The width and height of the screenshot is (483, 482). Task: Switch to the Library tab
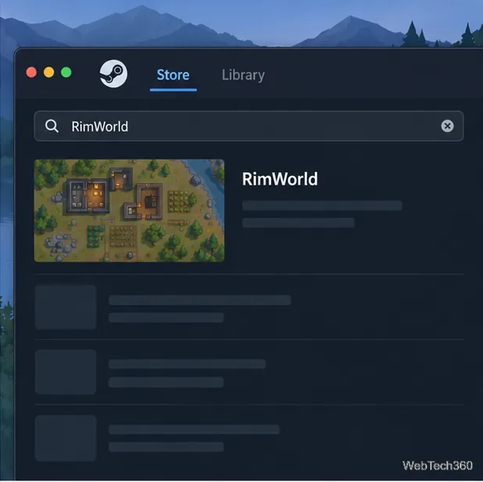(x=243, y=75)
